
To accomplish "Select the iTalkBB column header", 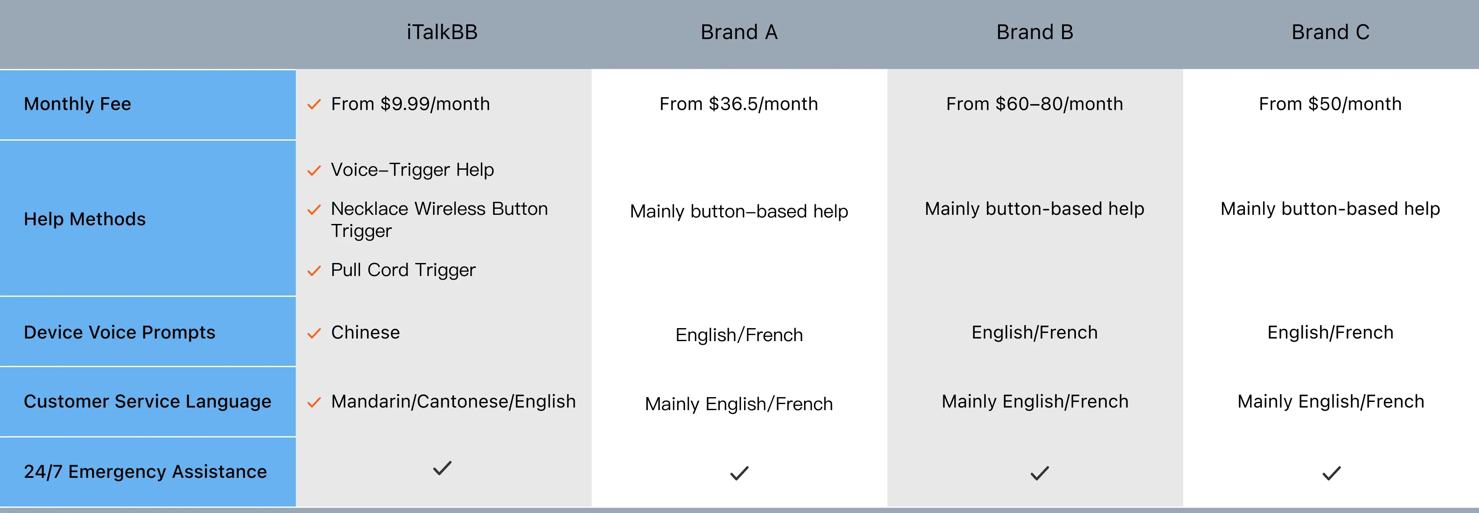I will pyautogui.click(x=442, y=32).
